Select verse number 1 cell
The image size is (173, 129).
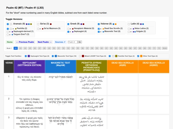9,84
